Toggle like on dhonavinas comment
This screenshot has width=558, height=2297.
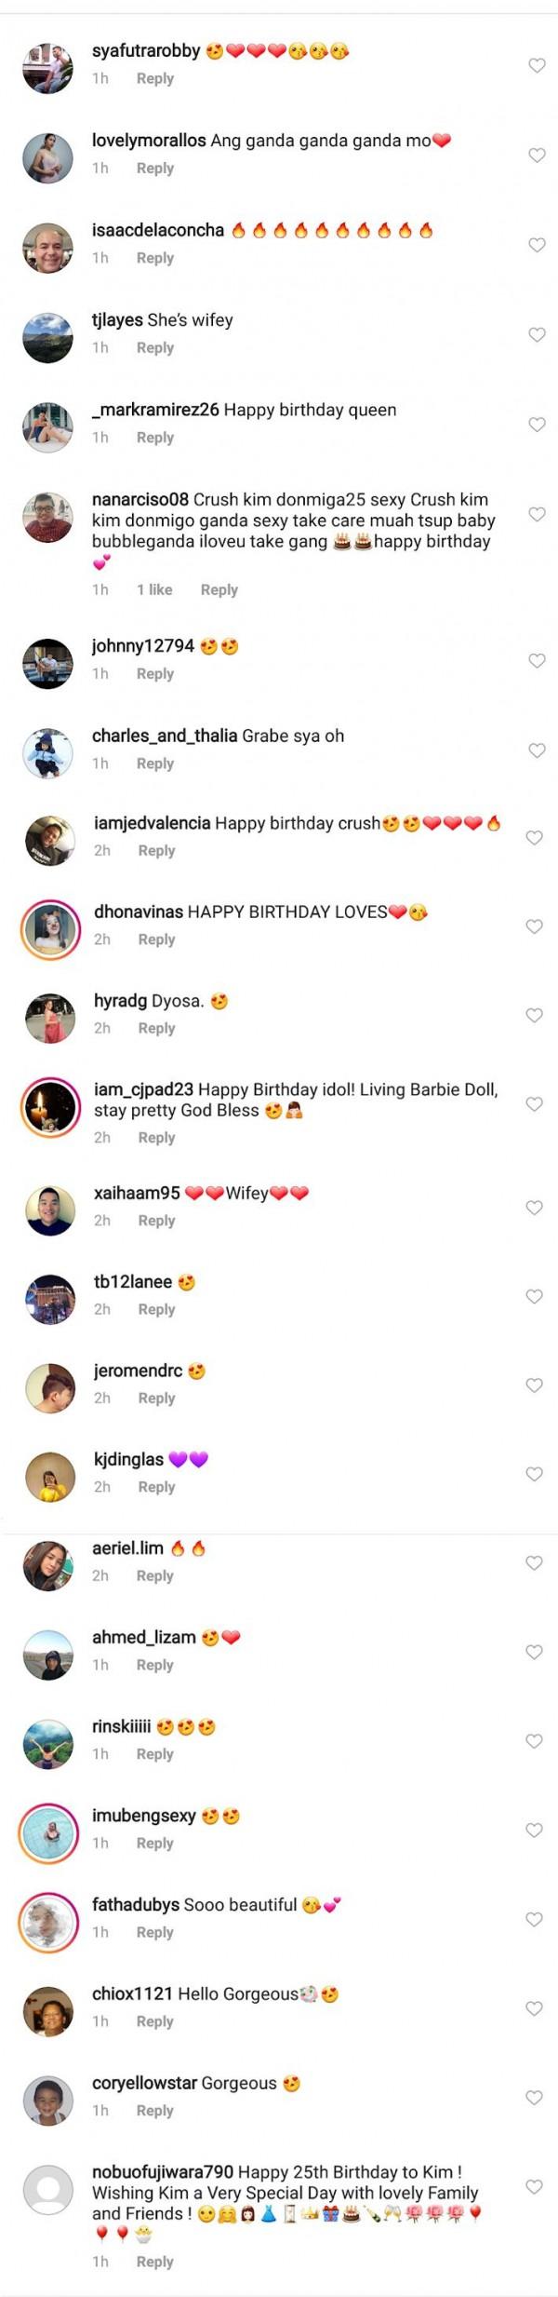pyautogui.click(x=535, y=926)
